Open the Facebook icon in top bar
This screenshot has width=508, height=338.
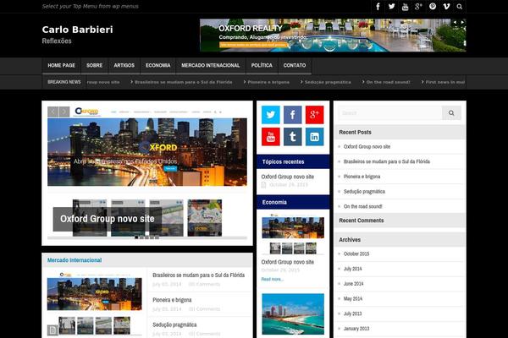coord(378,7)
